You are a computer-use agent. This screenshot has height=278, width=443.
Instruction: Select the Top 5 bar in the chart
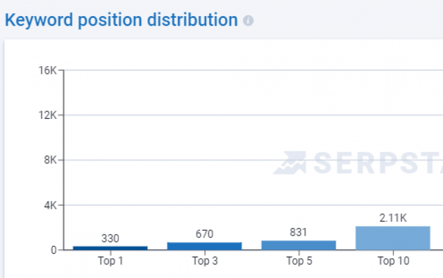[298, 245]
